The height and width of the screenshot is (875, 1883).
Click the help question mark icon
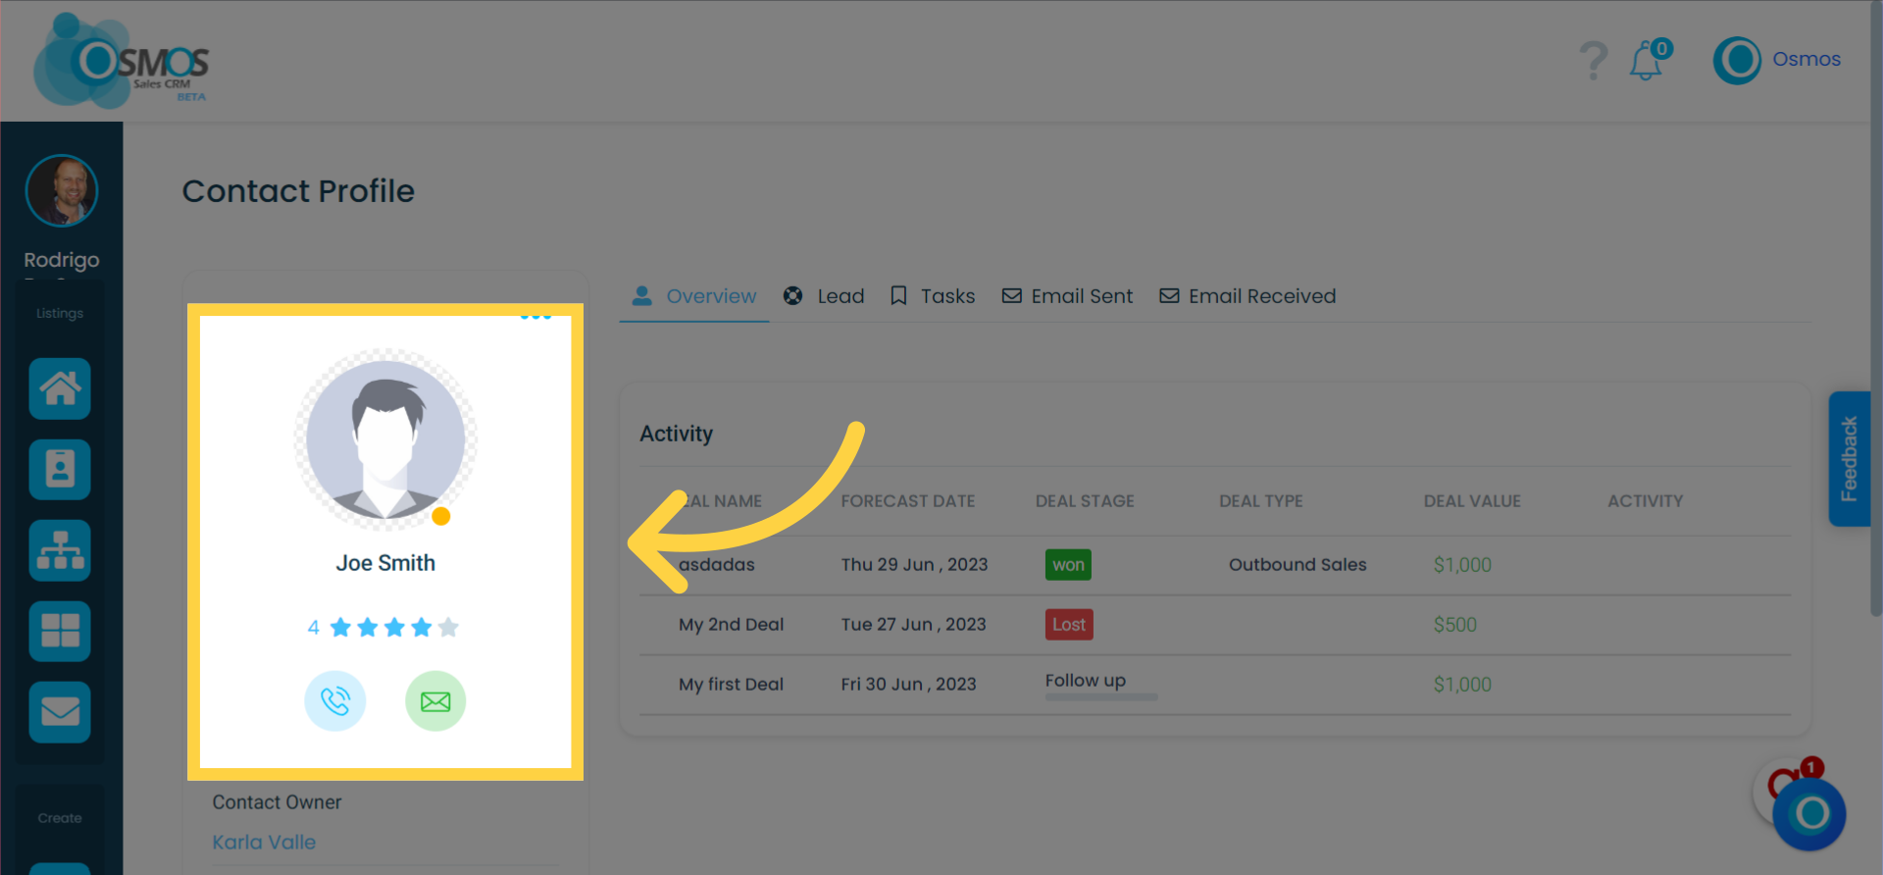coord(1594,61)
